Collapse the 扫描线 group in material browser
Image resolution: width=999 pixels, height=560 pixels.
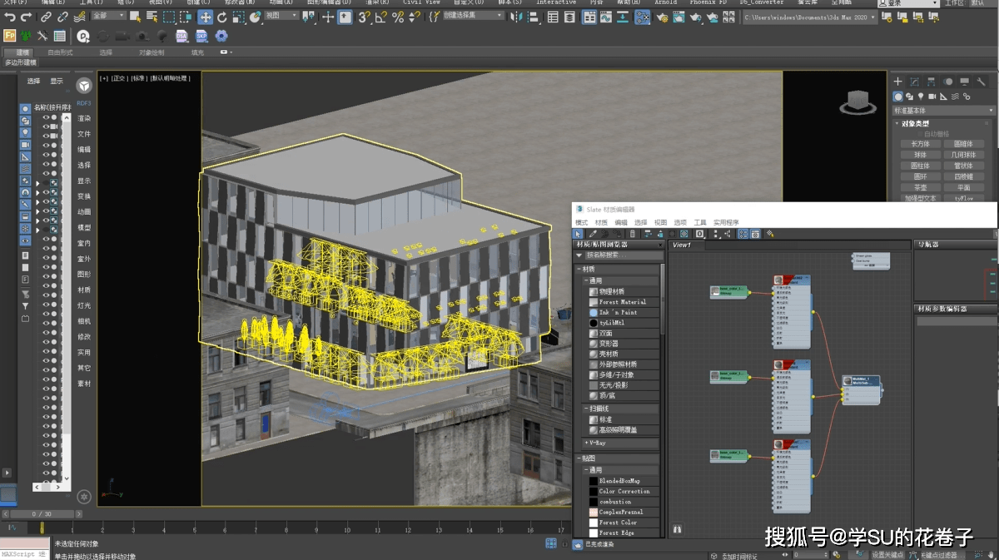coord(619,409)
